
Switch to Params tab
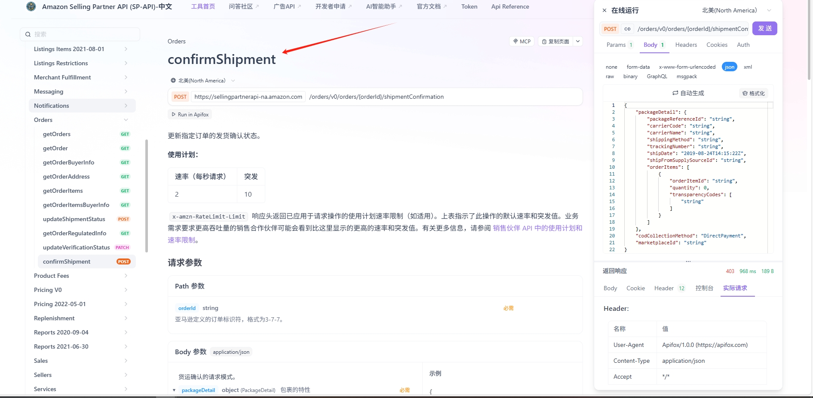620,45
